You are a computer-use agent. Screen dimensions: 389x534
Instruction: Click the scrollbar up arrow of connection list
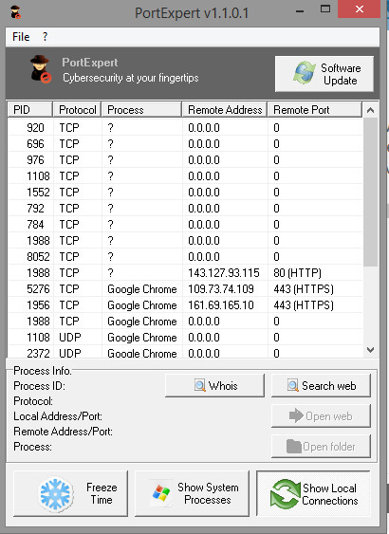pos(371,110)
